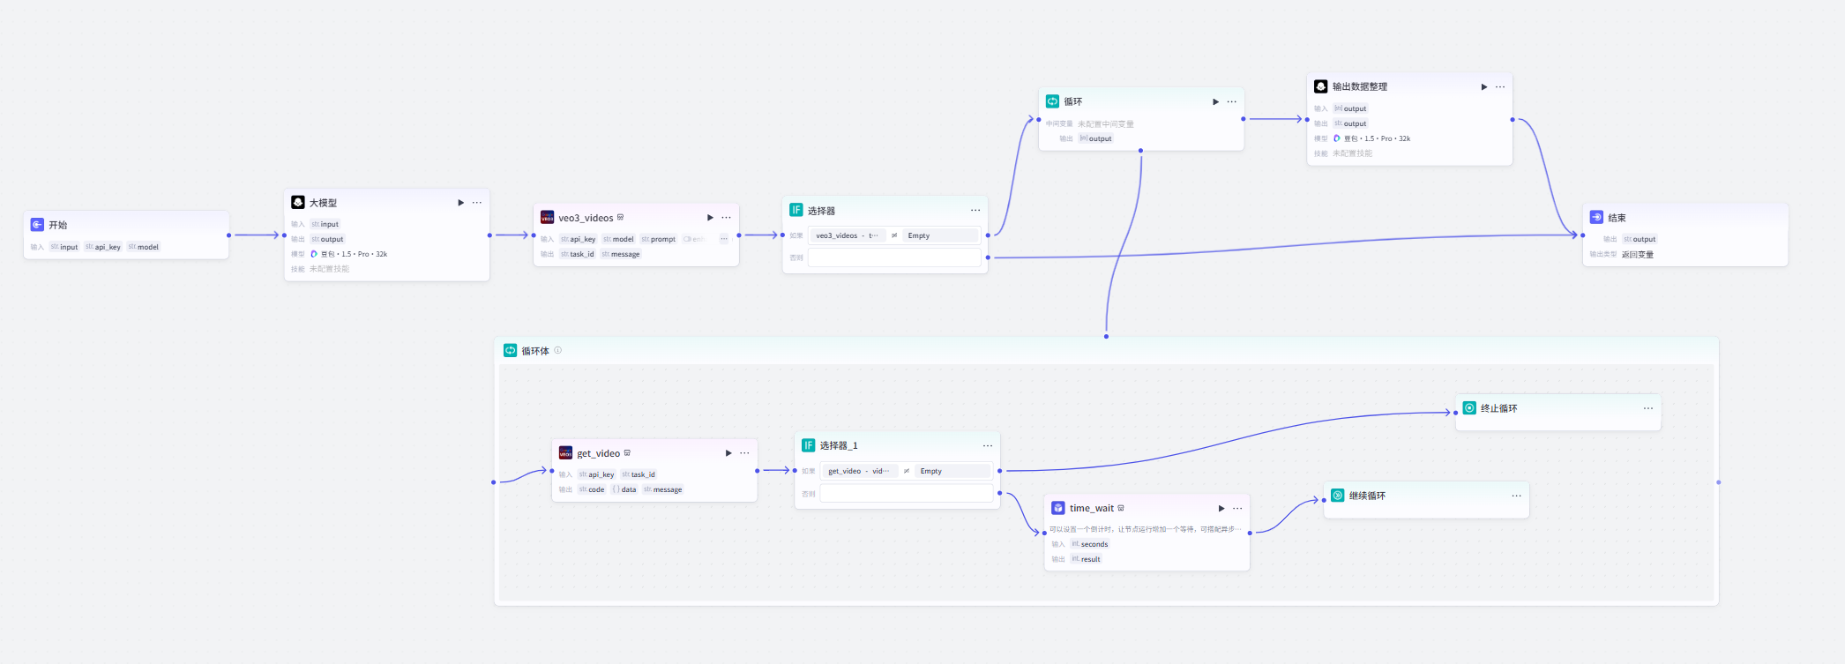Click the 输出数据整理 model node icon
Image resolution: width=1845 pixels, height=664 pixels.
tap(1320, 86)
